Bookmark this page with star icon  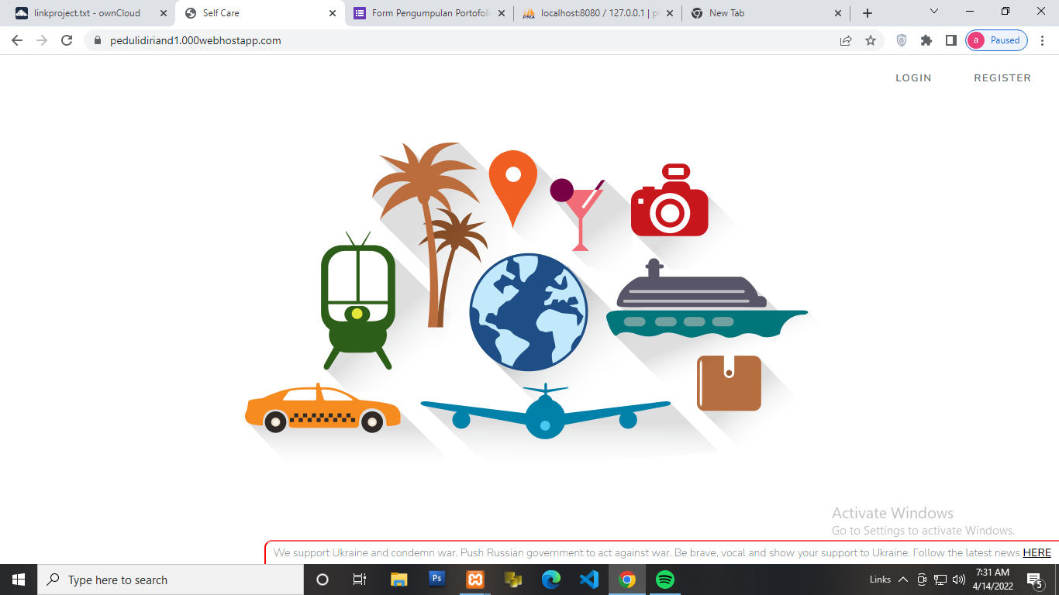point(871,40)
